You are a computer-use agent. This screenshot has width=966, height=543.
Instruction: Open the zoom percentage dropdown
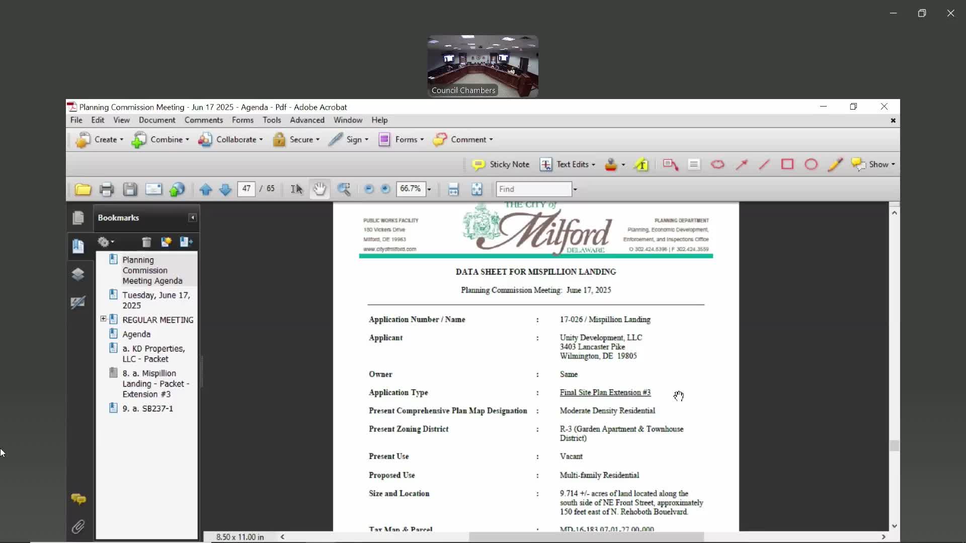429,190
